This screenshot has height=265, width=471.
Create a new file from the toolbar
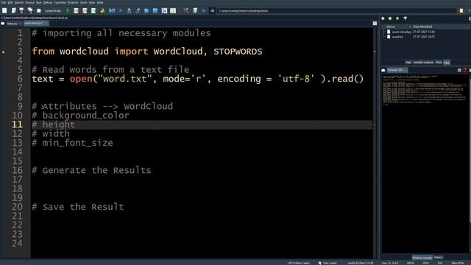[x=4, y=10]
